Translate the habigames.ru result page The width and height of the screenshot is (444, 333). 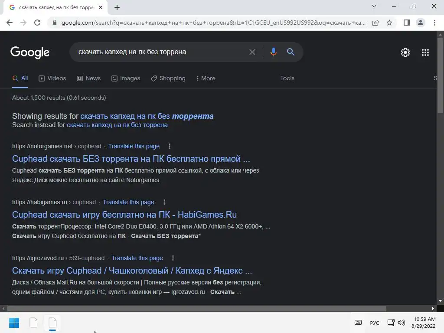click(x=128, y=202)
